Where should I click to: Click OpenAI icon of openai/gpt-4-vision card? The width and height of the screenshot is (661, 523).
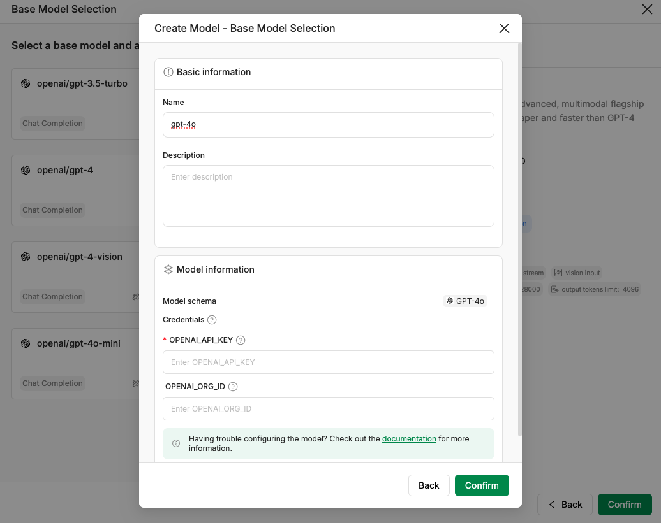click(x=26, y=257)
